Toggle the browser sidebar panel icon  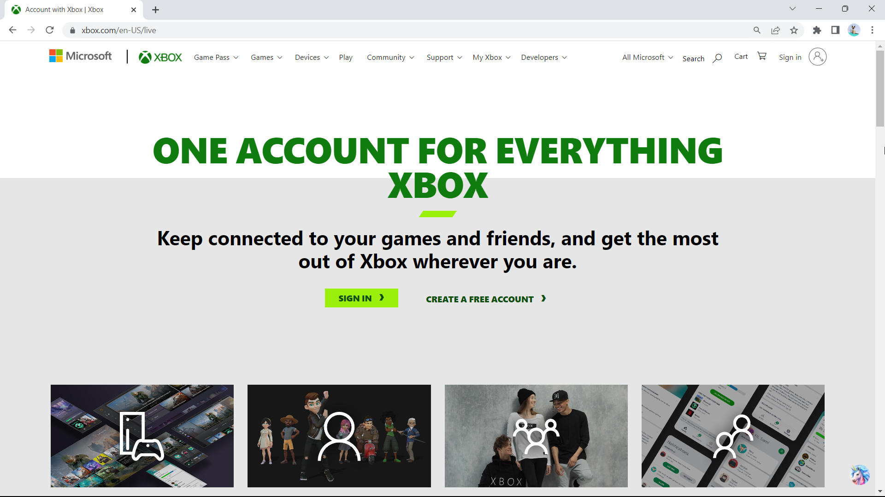click(x=836, y=30)
